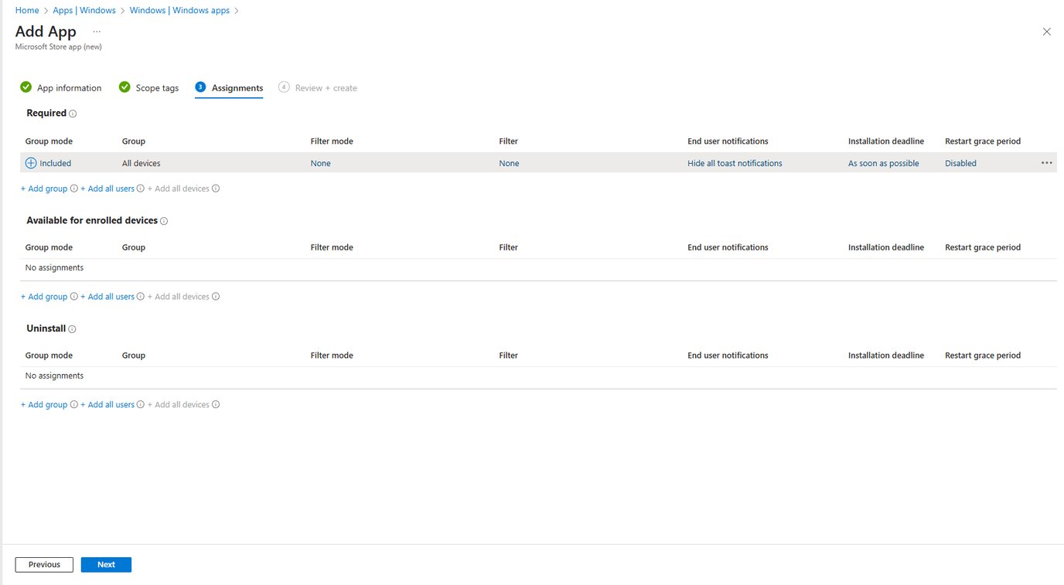Screen dimensions: 1064x585
Task: Click the Included group mode icon
Action: tap(30, 163)
